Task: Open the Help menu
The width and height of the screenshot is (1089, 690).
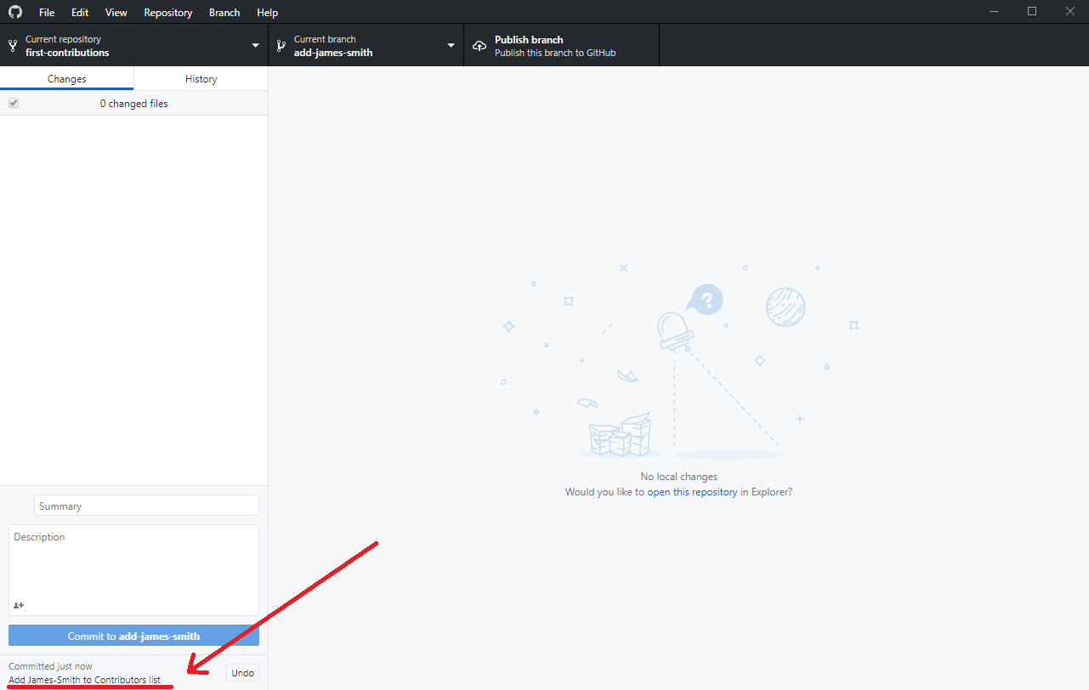Action: click(268, 13)
